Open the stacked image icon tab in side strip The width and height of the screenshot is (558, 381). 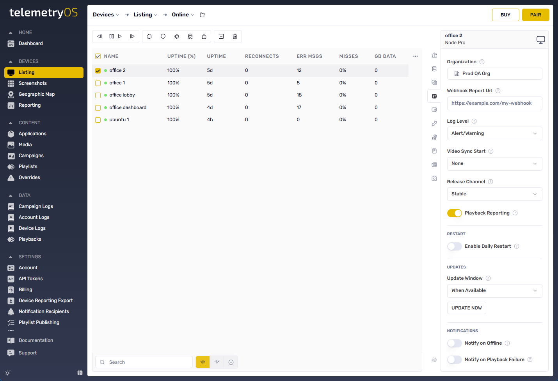(x=434, y=82)
